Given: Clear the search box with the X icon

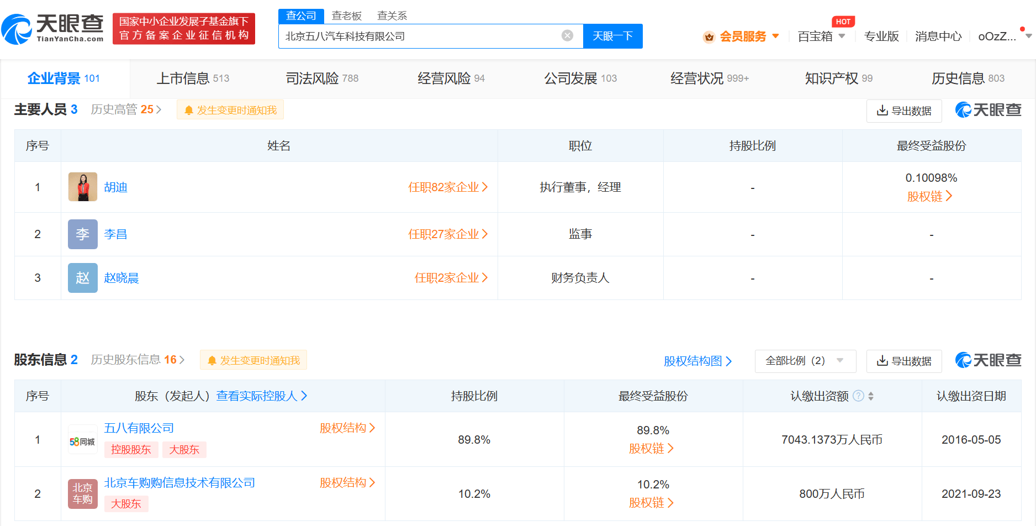Looking at the screenshot, I should point(567,36).
